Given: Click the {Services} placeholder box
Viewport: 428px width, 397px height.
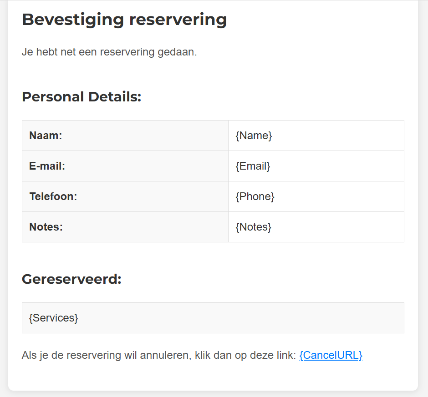Looking at the screenshot, I should [x=213, y=318].
